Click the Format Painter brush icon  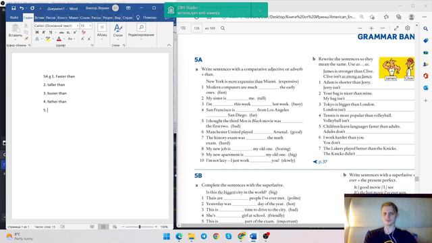[26, 39]
